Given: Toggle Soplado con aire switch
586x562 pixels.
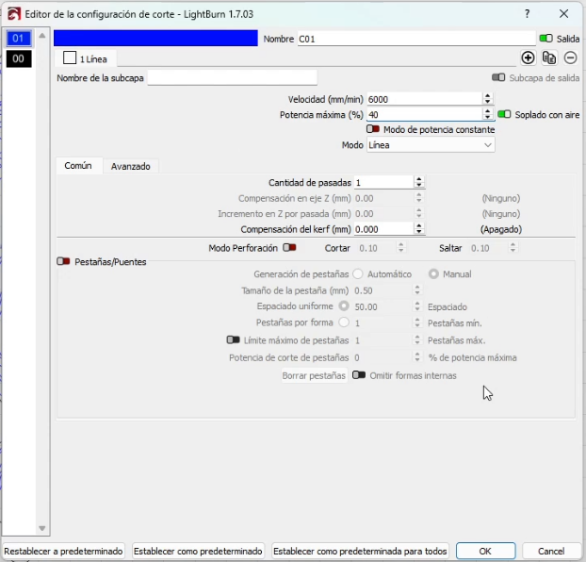Looking at the screenshot, I should (504, 114).
